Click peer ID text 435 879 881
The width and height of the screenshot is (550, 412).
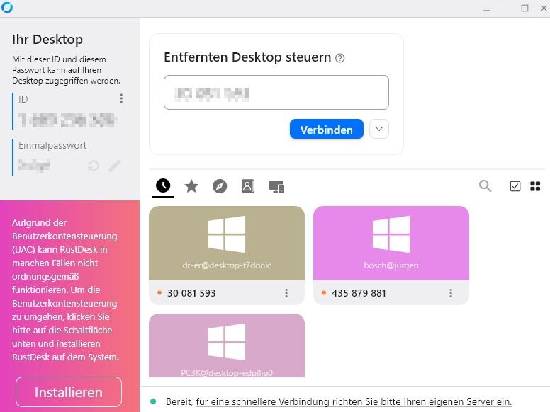pos(359,293)
